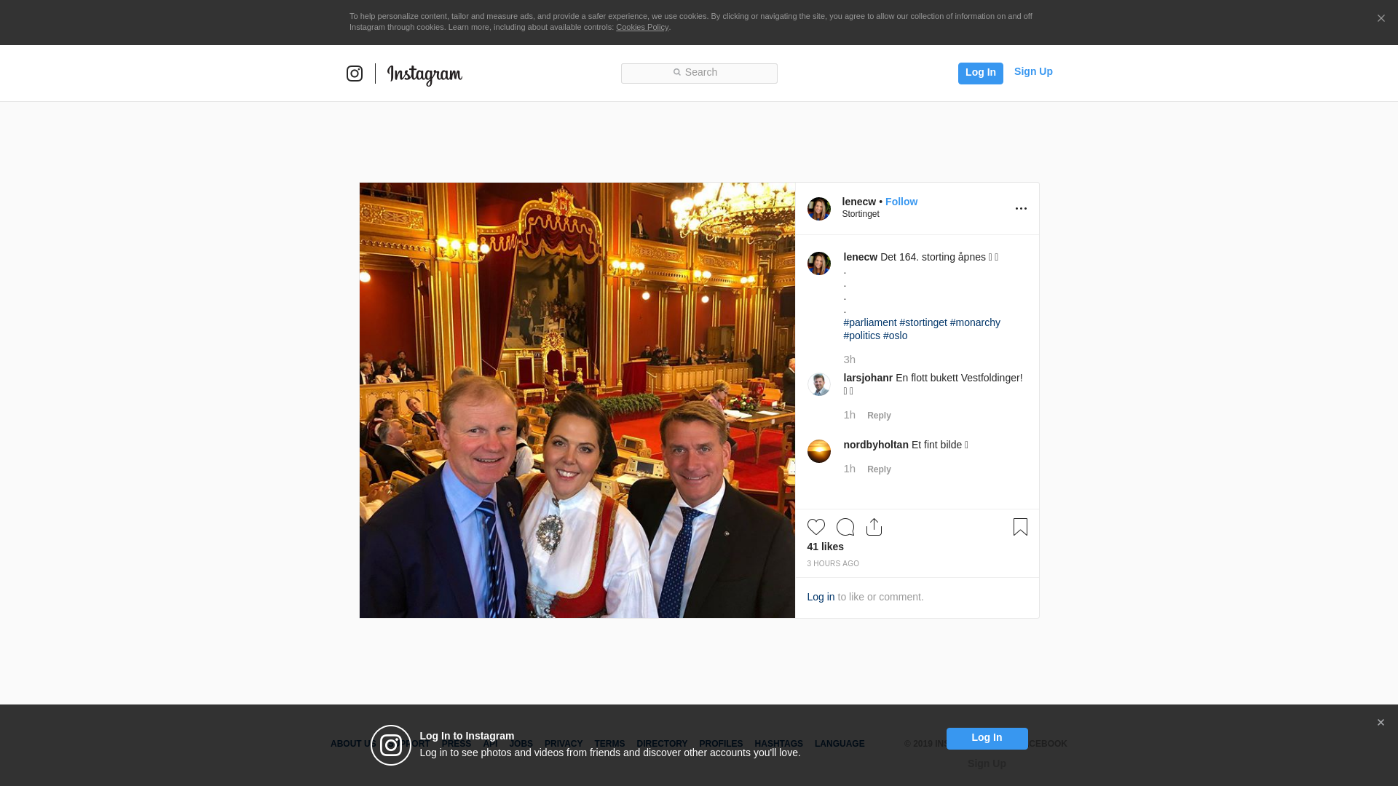
Task: Open the PROFILES footer link
Action: (x=721, y=744)
